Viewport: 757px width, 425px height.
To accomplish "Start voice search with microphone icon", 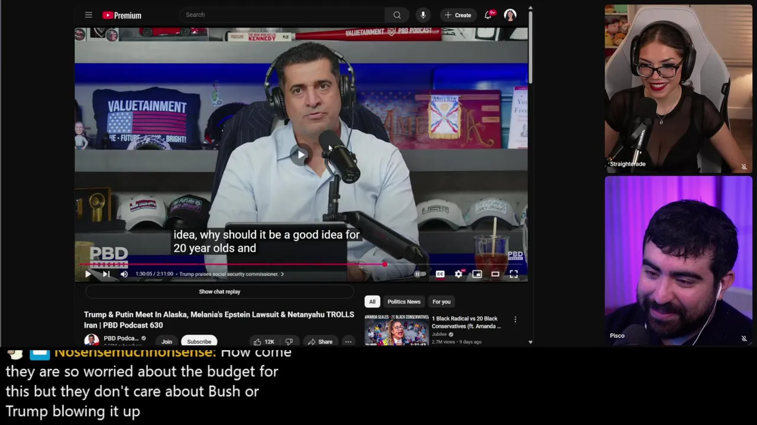I will (x=423, y=15).
